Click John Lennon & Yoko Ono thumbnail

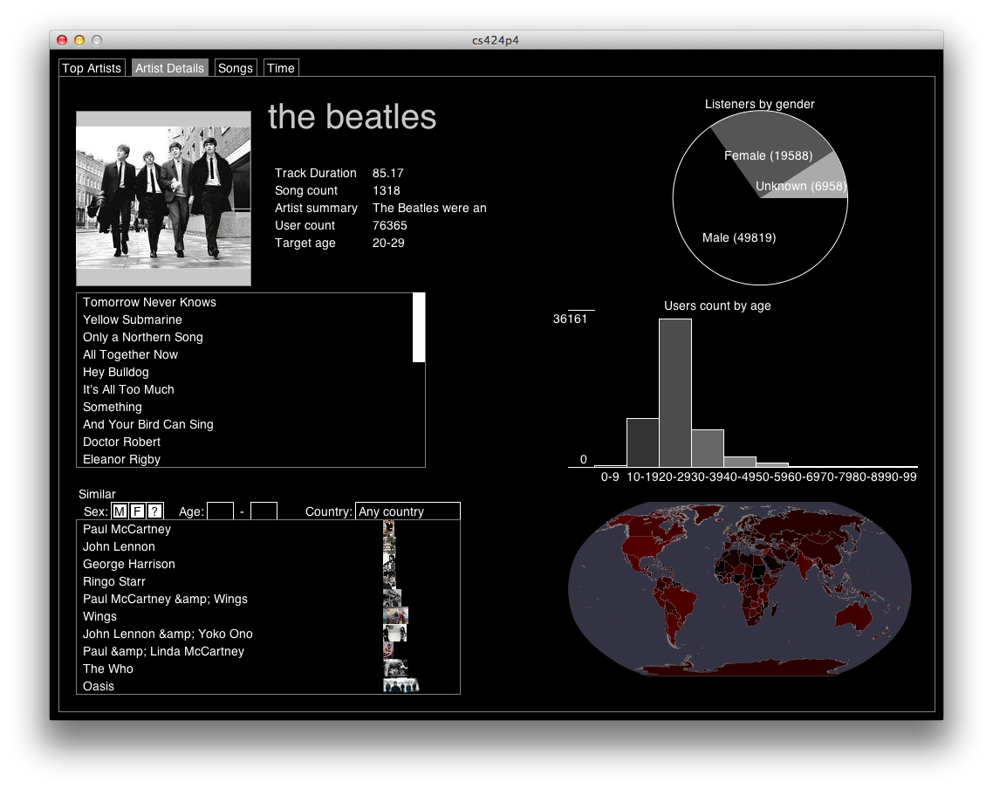[x=394, y=633]
